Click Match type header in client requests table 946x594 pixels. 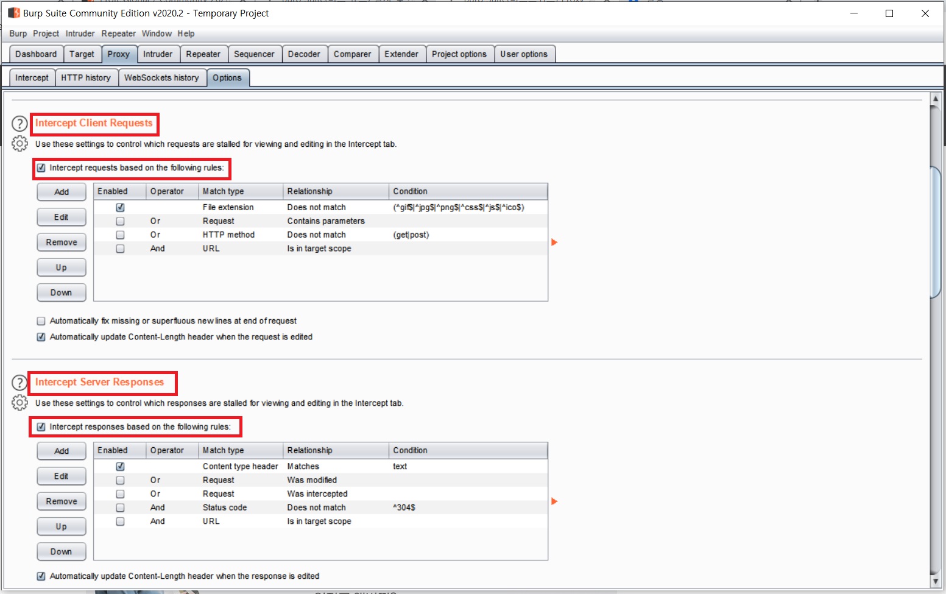241,191
